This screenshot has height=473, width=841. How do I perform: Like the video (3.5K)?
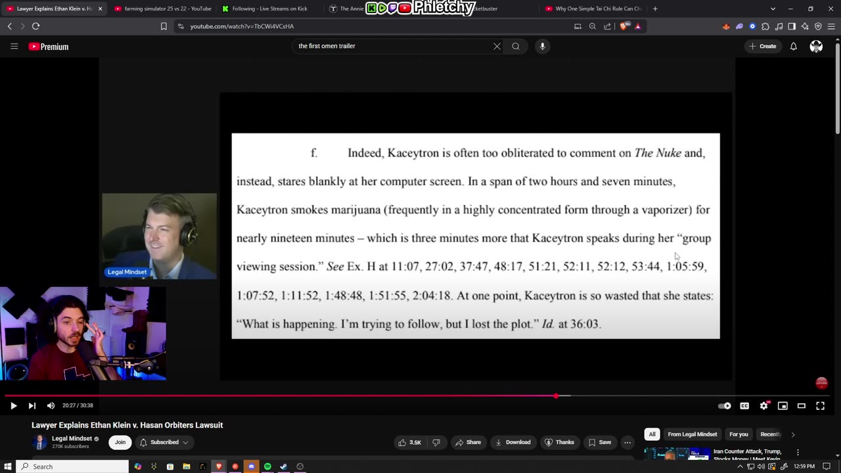pyautogui.click(x=409, y=442)
